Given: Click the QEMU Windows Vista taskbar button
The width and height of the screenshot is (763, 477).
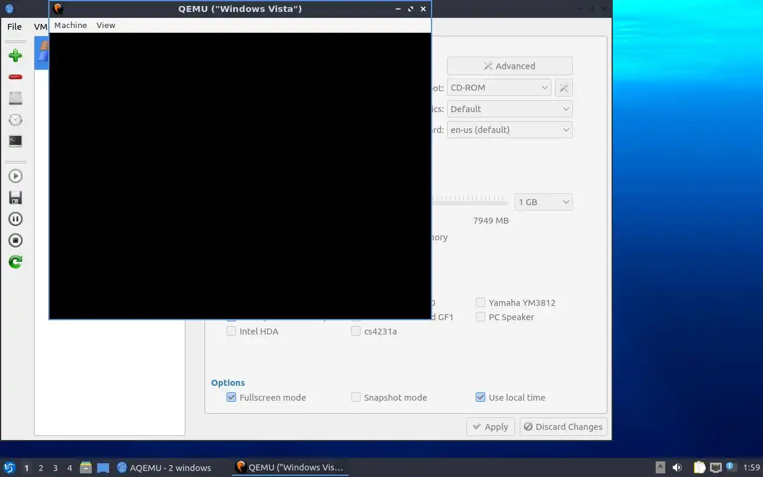Looking at the screenshot, I should 290,467.
